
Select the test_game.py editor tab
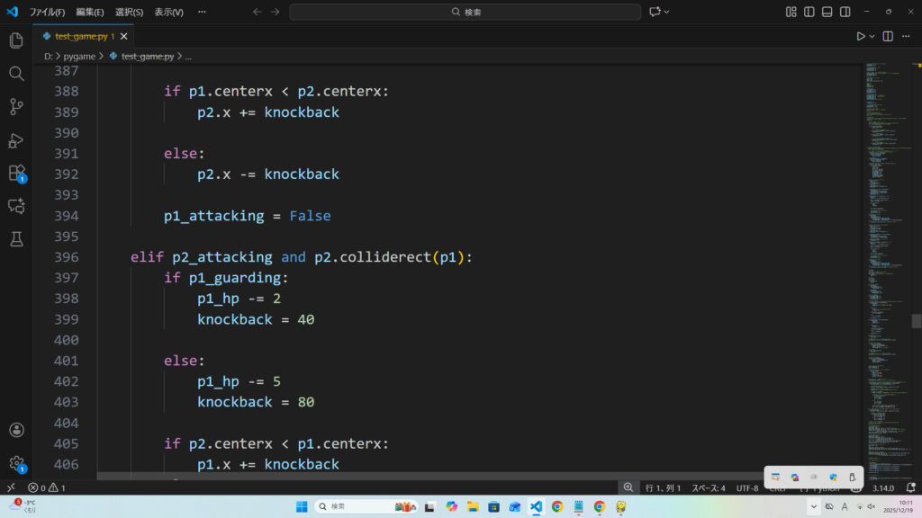[x=81, y=37]
